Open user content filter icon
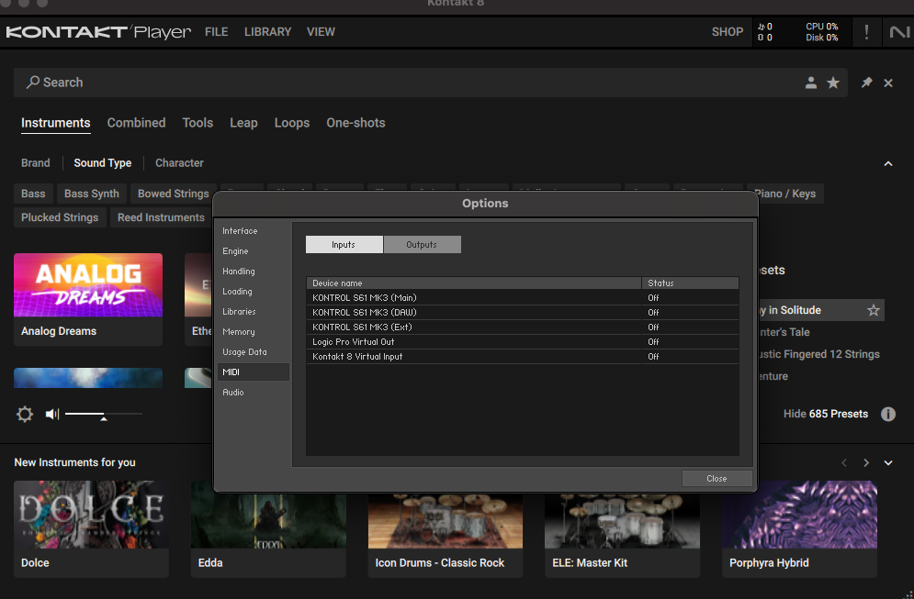Image resolution: width=914 pixels, height=599 pixels. tap(811, 83)
